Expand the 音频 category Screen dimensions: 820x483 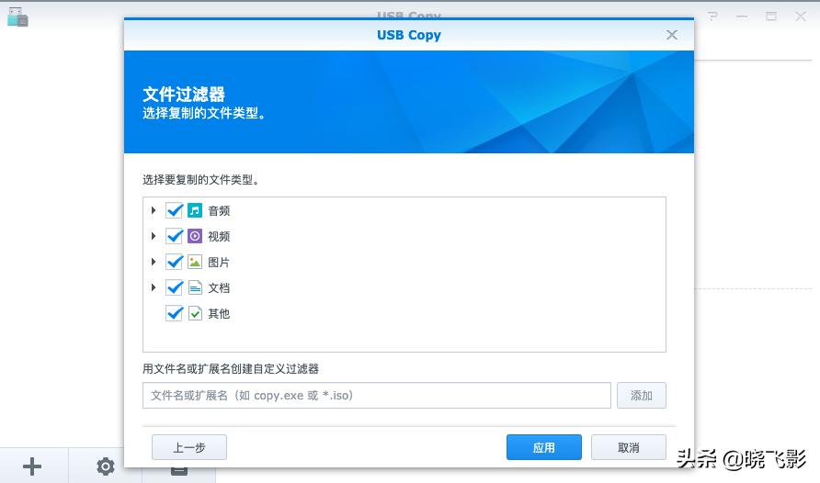click(x=154, y=210)
